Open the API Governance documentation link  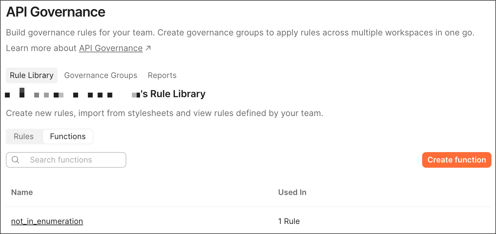tap(111, 48)
